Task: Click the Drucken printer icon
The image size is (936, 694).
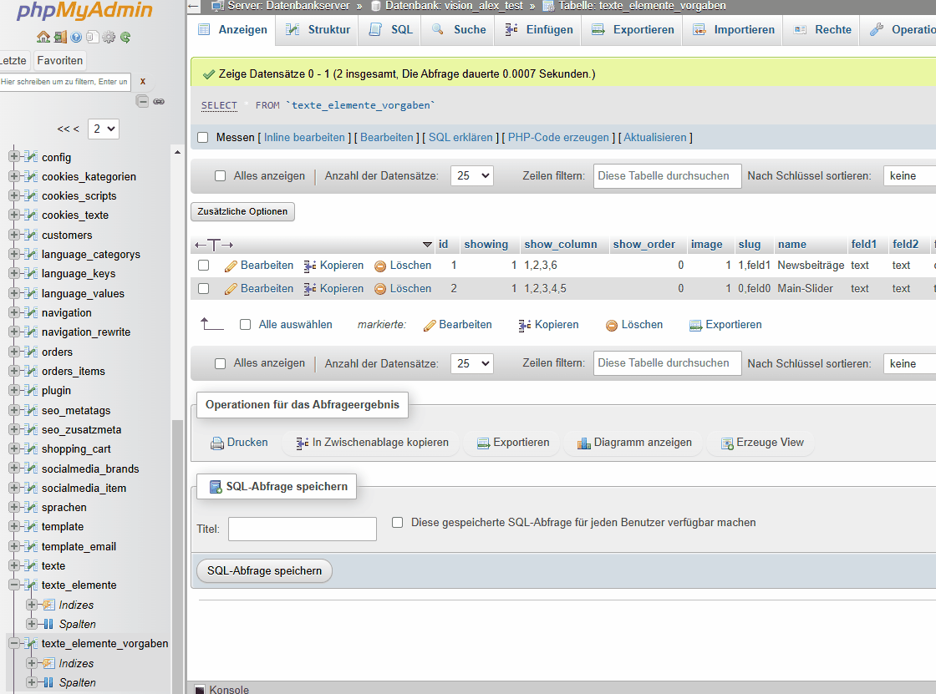Action: (217, 443)
